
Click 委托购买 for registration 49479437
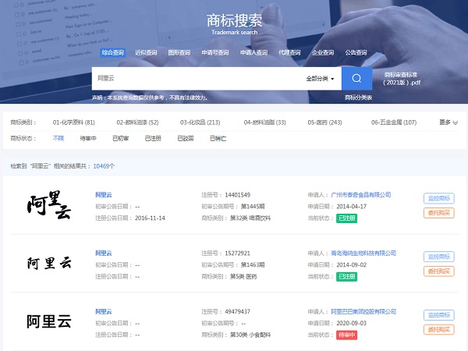(x=439, y=329)
